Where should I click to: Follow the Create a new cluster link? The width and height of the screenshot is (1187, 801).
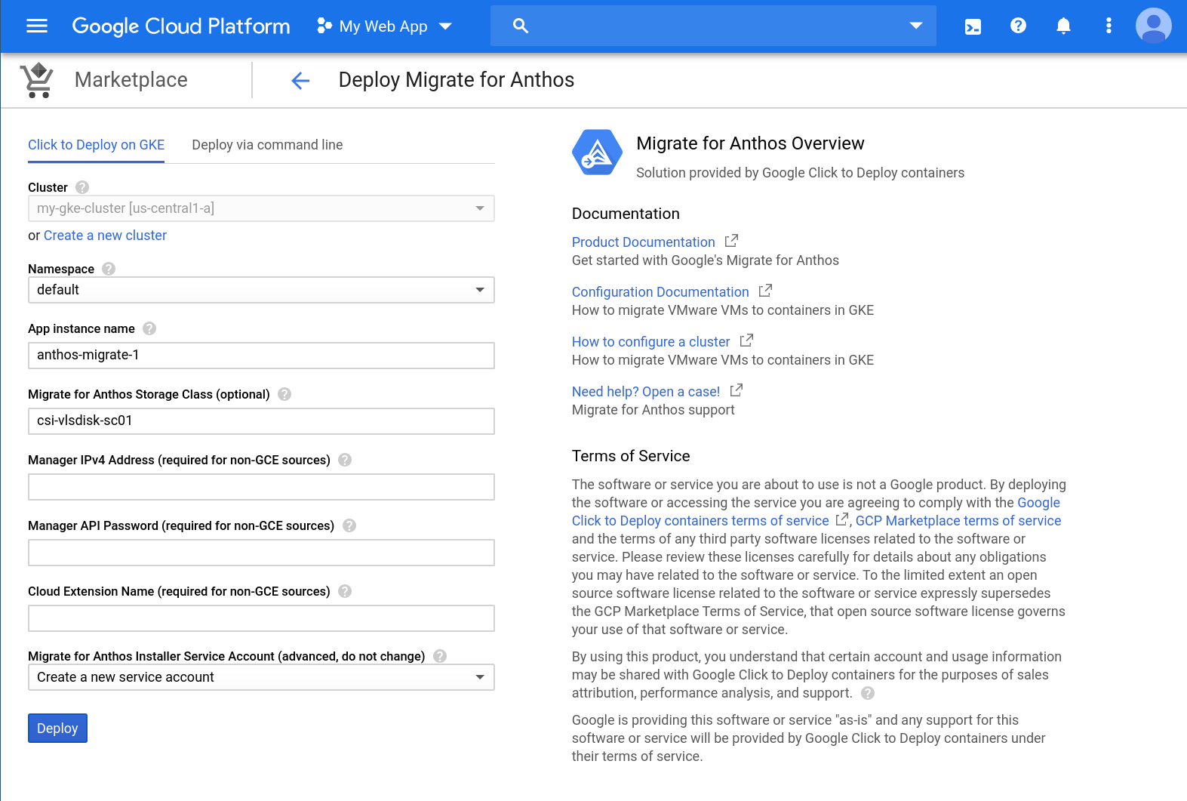(x=105, y=236)
